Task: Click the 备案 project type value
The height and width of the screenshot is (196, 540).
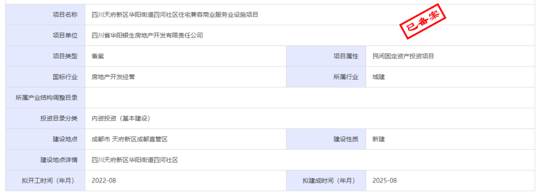Action: click(x=98, y=56)
